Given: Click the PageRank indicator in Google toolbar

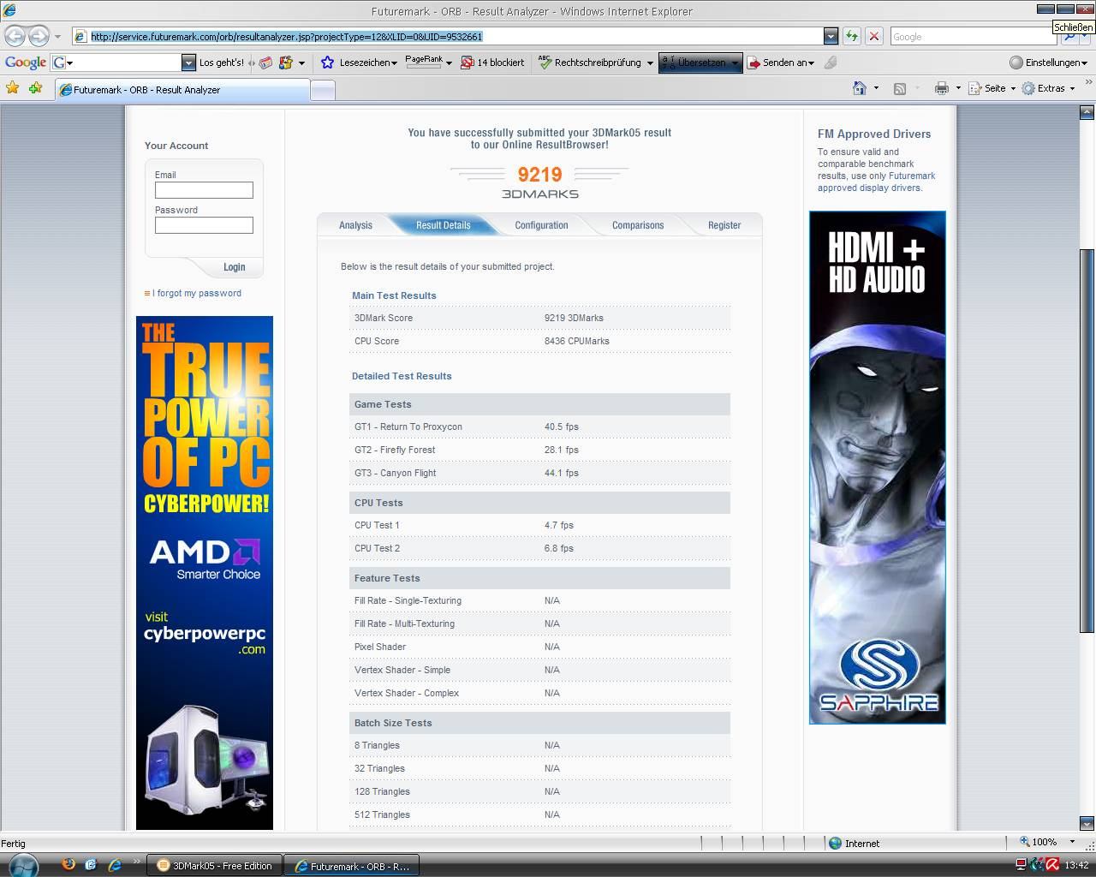Looking at the screenshot, I should [424, 63].
